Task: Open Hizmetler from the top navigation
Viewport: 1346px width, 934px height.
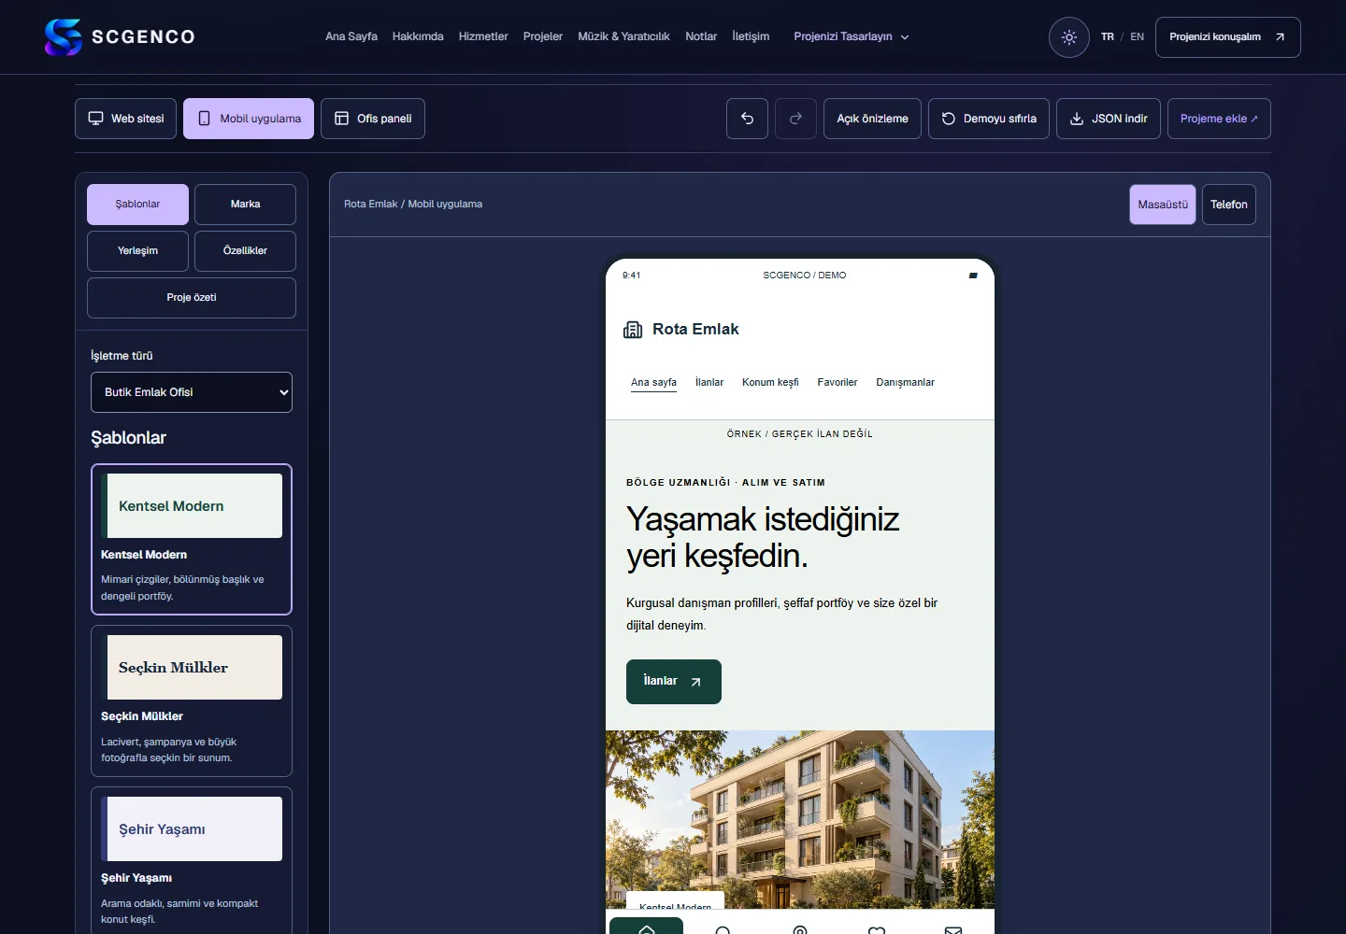Action: tap(483, 37)
